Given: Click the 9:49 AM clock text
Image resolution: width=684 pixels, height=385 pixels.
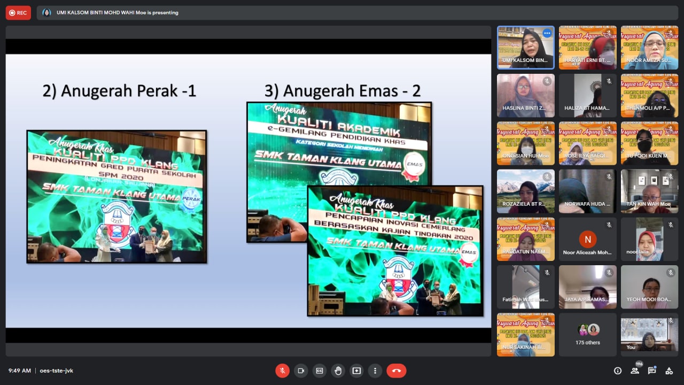Looking at the screenshot, I should coord(20,371).
